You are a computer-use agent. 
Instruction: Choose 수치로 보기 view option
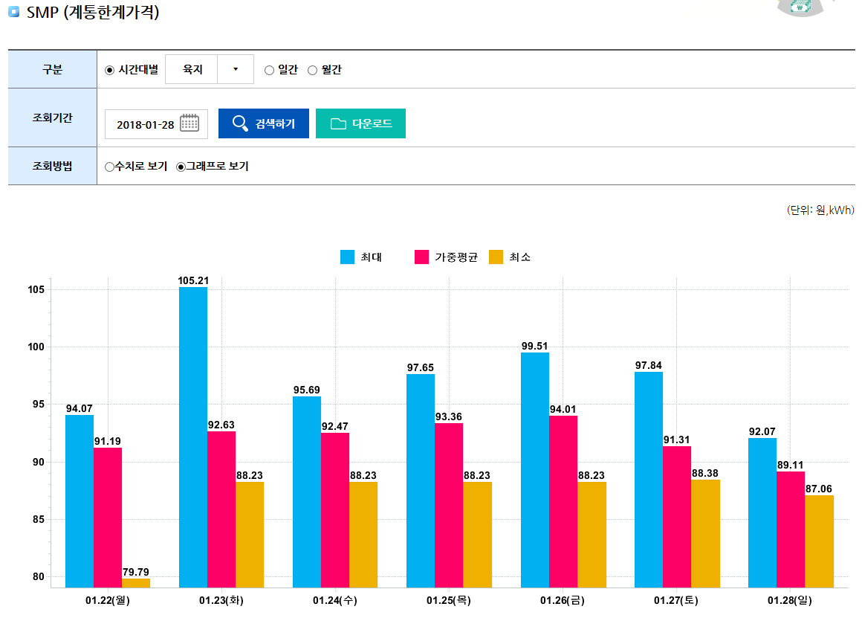pyautogui.click(x=110, y=167)
